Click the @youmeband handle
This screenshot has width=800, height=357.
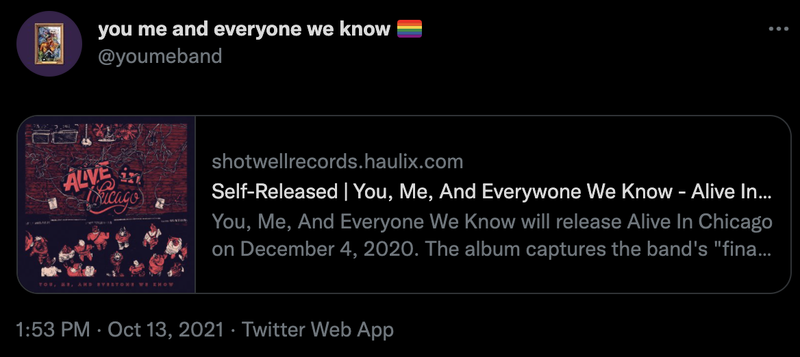click(x=160, y=55)
